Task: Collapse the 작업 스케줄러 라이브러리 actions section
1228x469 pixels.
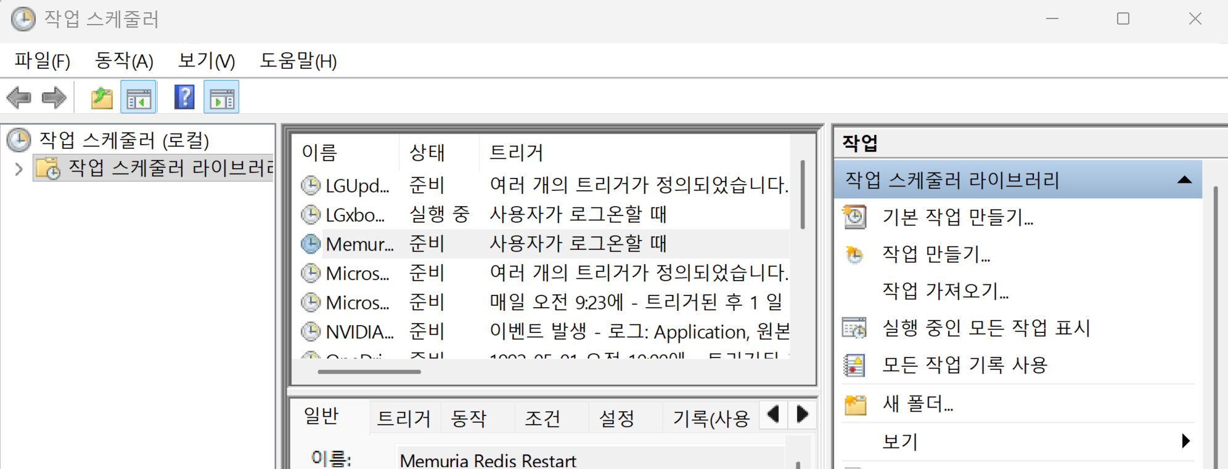Action: (x=1184, y=180)
